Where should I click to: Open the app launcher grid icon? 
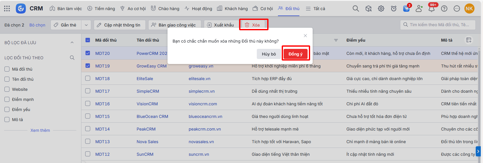click(7, 9)
